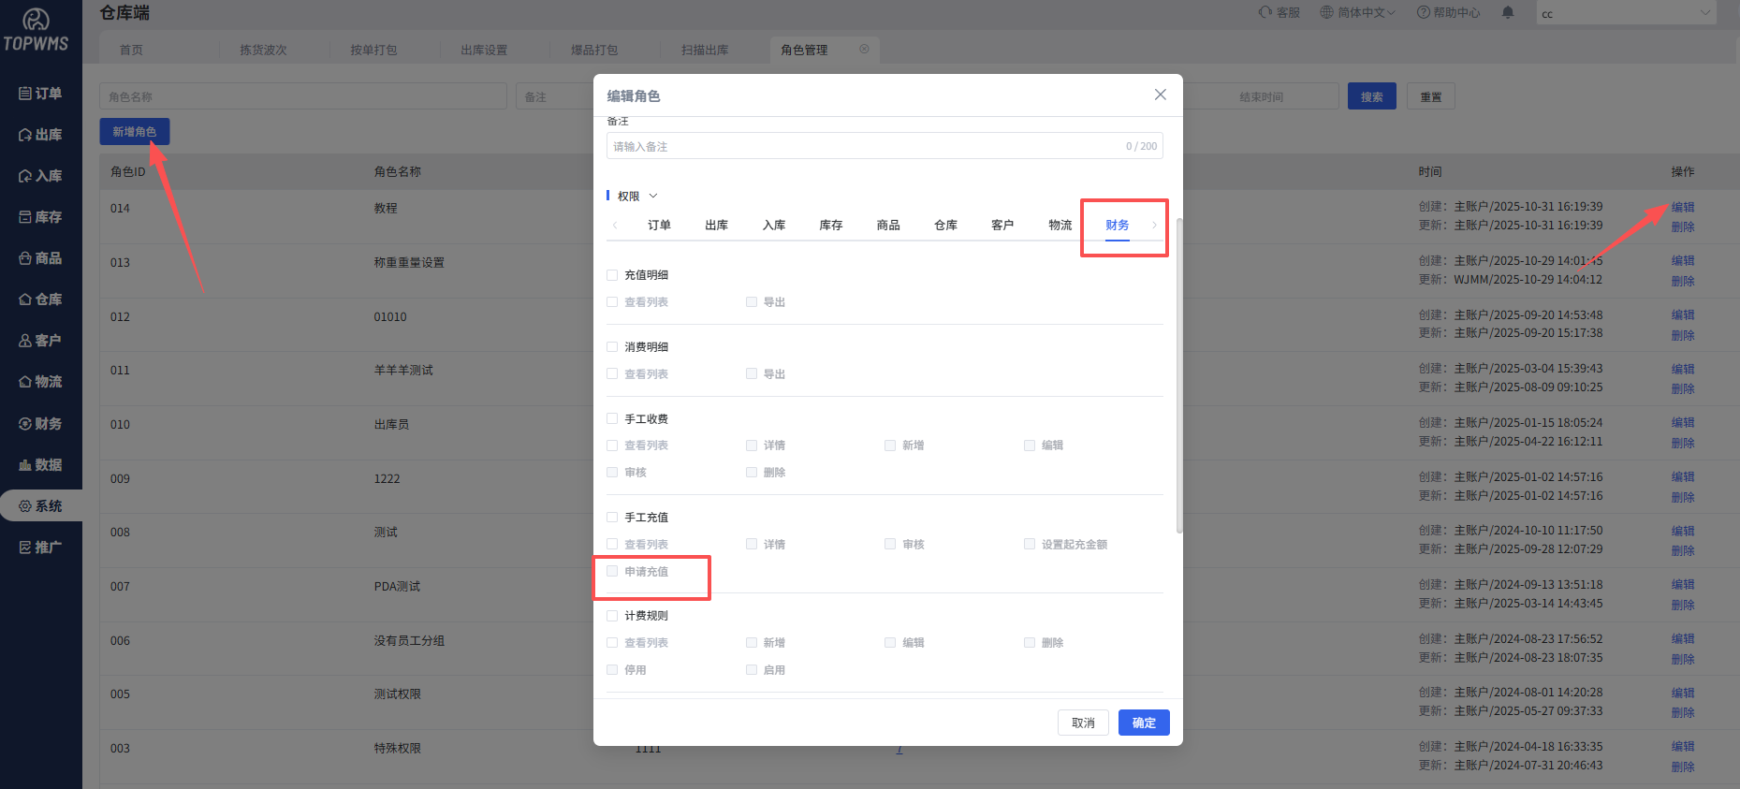Click role name 没有员工分组
The height and width of the screenshot is (789, 1740).
click(x=409, y=641)
